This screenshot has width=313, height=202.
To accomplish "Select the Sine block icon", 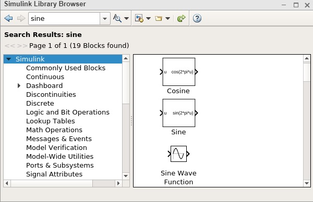I will pyautogui.click(x=179, y=113).
